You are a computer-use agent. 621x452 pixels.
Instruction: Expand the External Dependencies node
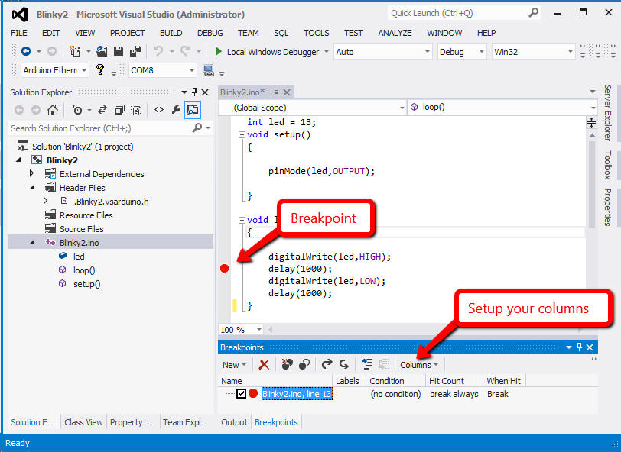(31, 173)
